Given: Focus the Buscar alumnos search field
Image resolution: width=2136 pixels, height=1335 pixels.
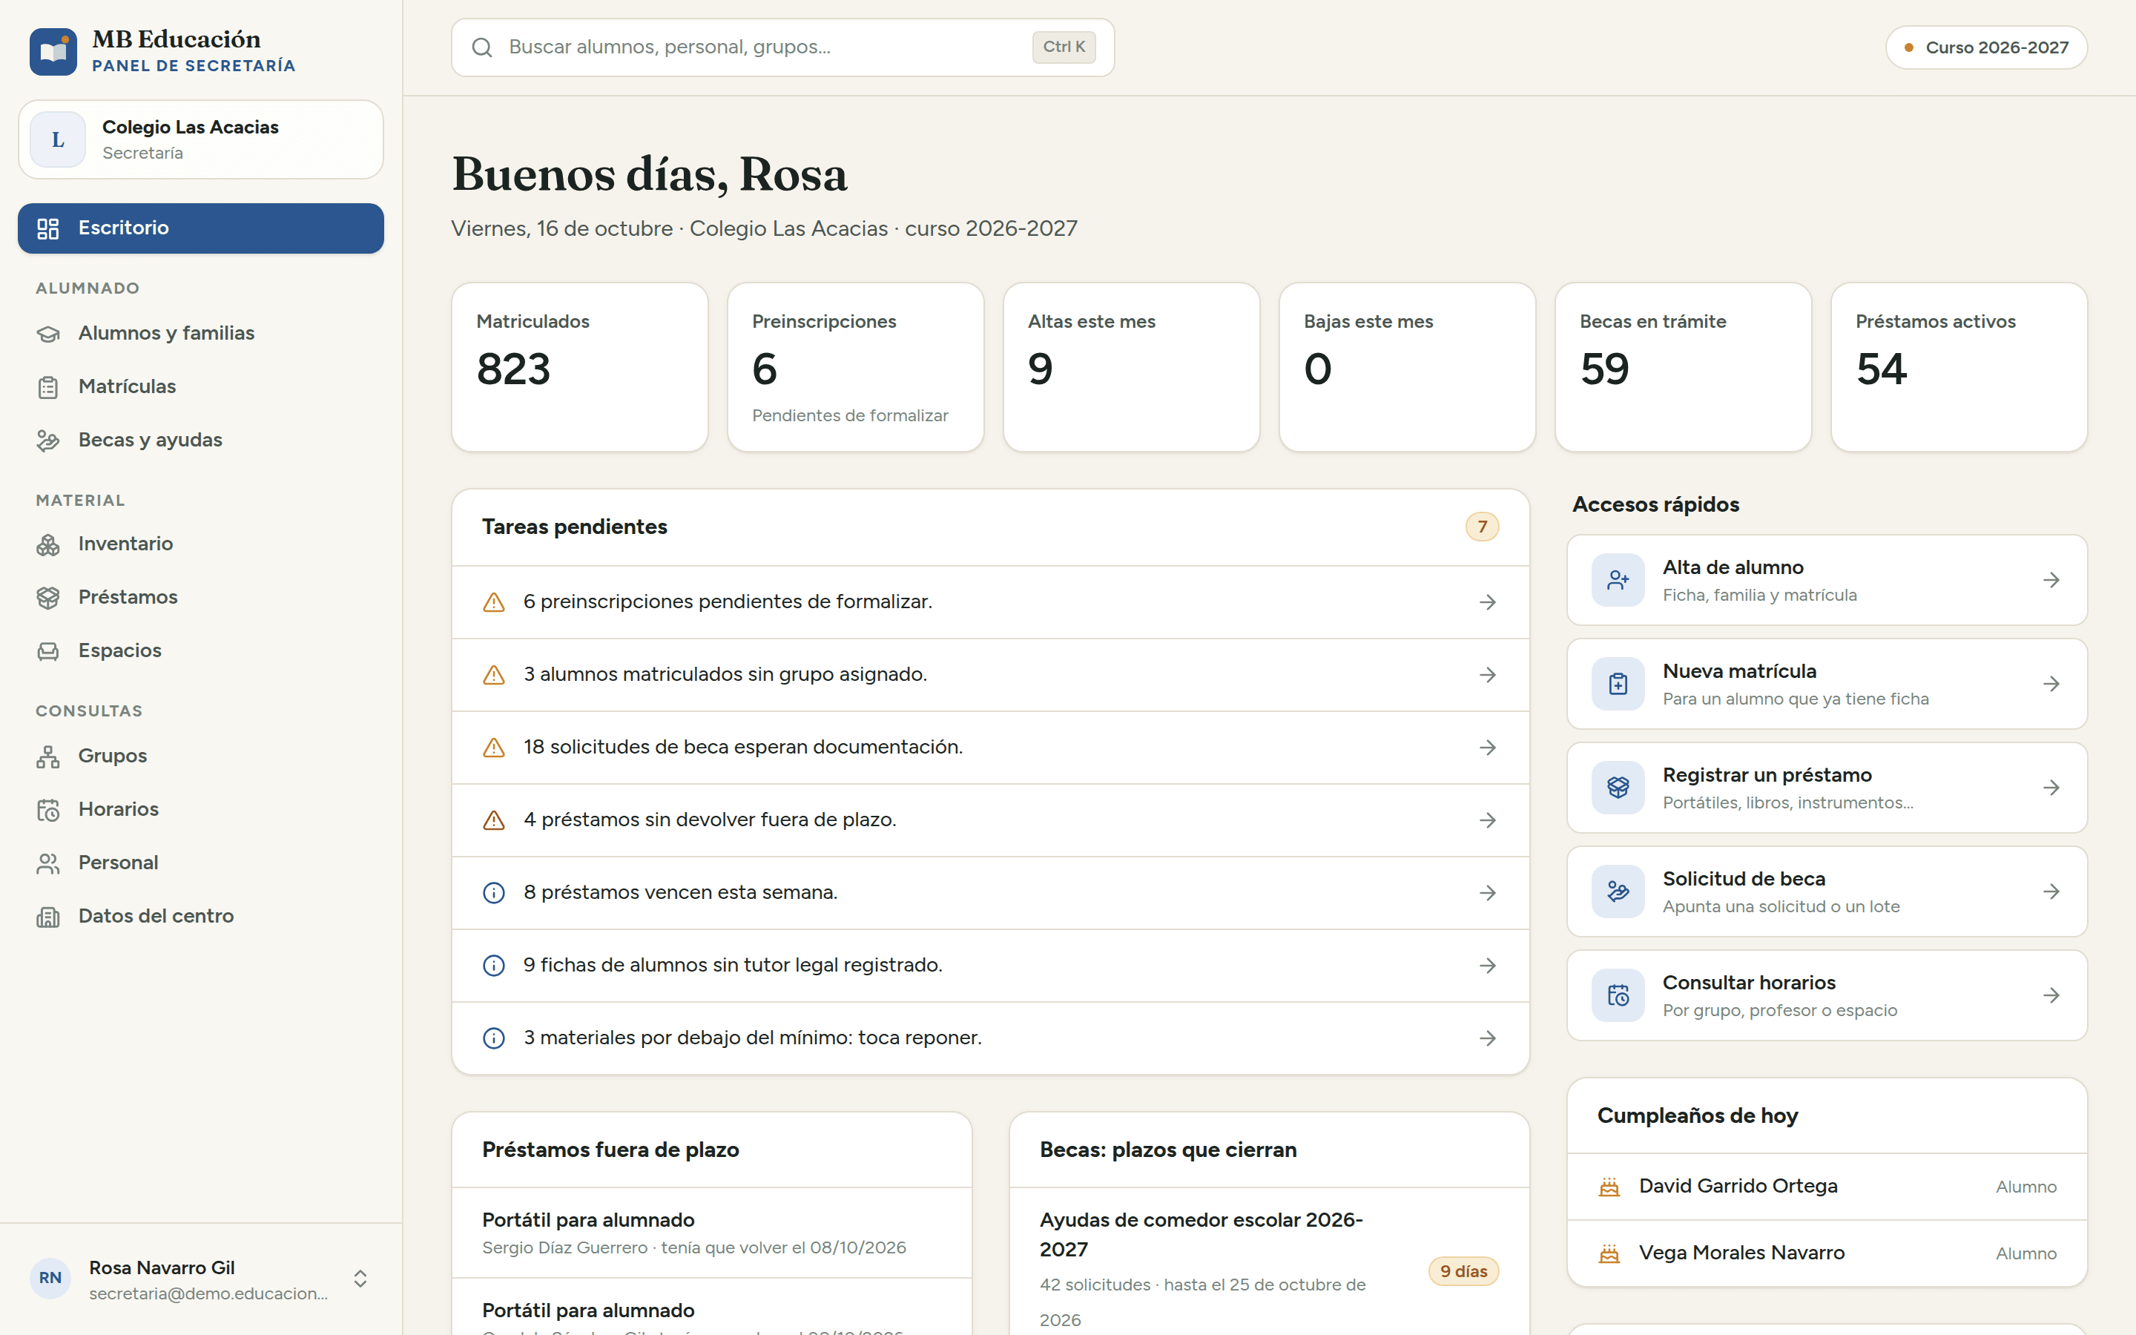Looking at the screenshot, I should point(782,47).
